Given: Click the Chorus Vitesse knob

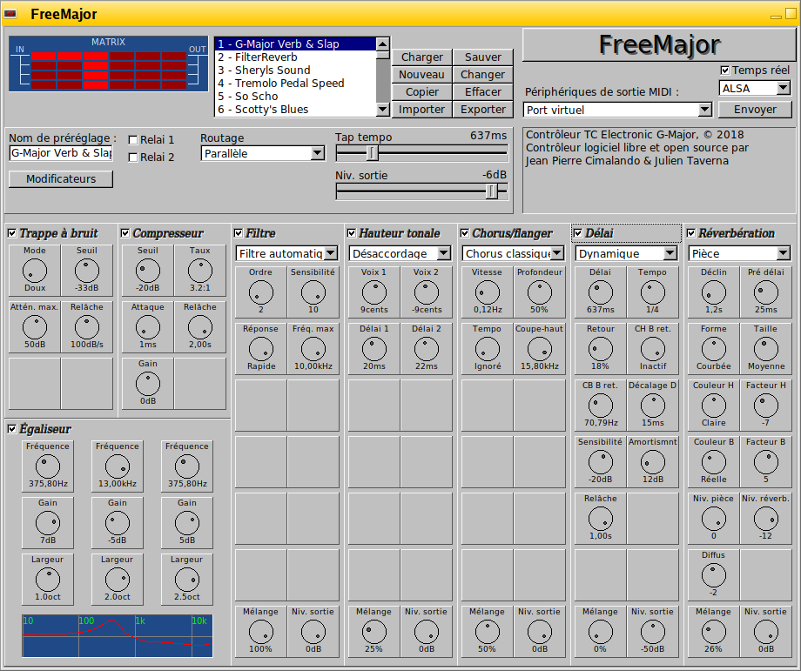Looking at the screenshot, I should coord(488,292).
